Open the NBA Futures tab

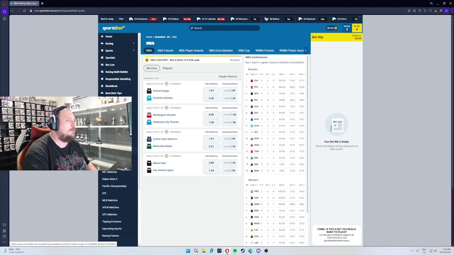pos(165,51)
